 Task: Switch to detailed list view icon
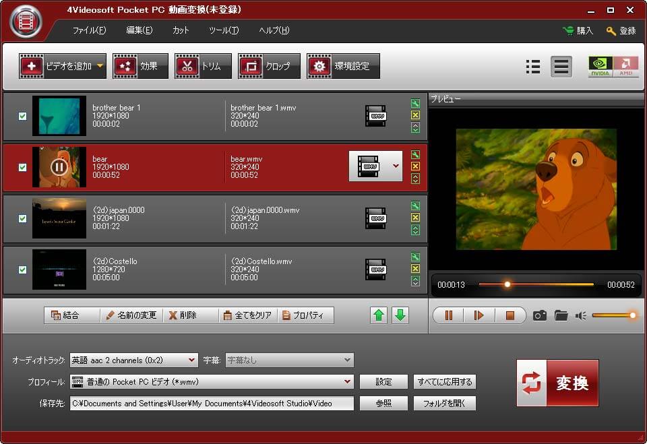tap(561, 67)
